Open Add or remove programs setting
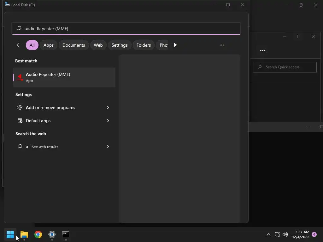The height and width of the screenshot is (242, 323). 64,107
